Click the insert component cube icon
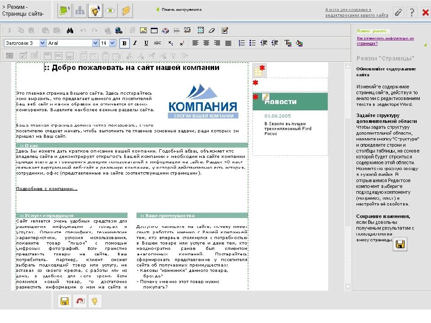 (165, 31)
